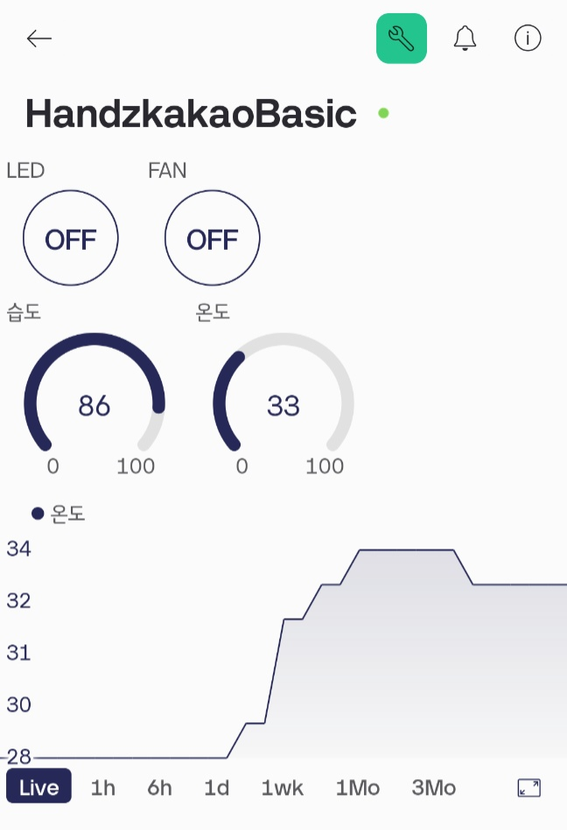The image size is (567, 830).
Task: Click the green online status dot
Action: pyautogui.click(x=383, y=113)
